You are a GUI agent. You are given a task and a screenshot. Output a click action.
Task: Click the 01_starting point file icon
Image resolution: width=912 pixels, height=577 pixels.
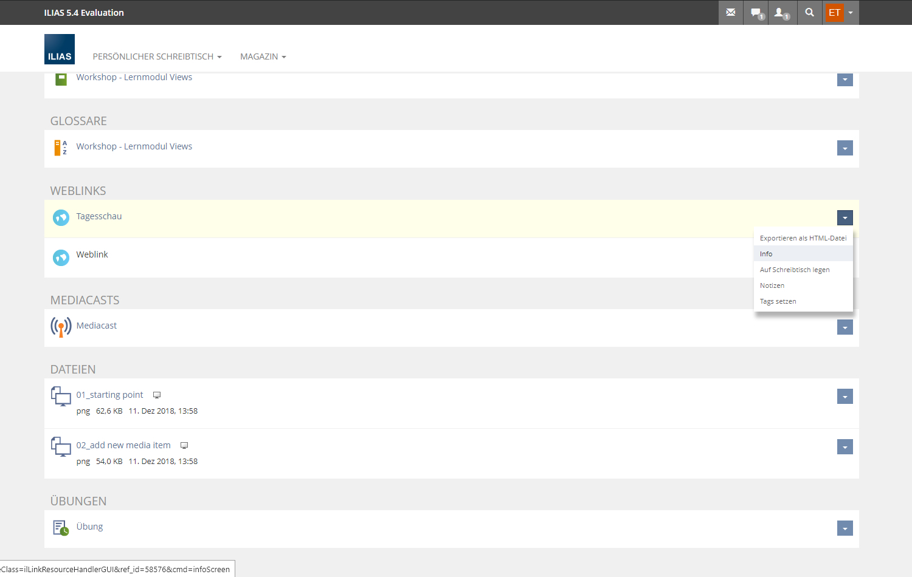61,397
